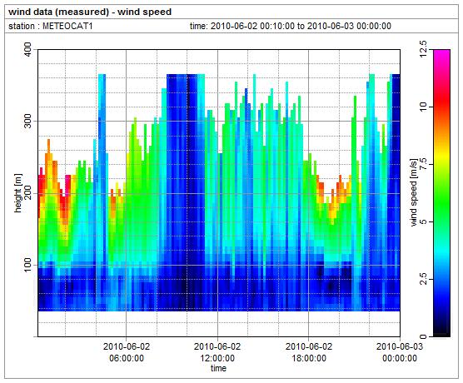Click the 'time' x-axis title
Viewport: 463px width, 383px height.
point(218,368)
